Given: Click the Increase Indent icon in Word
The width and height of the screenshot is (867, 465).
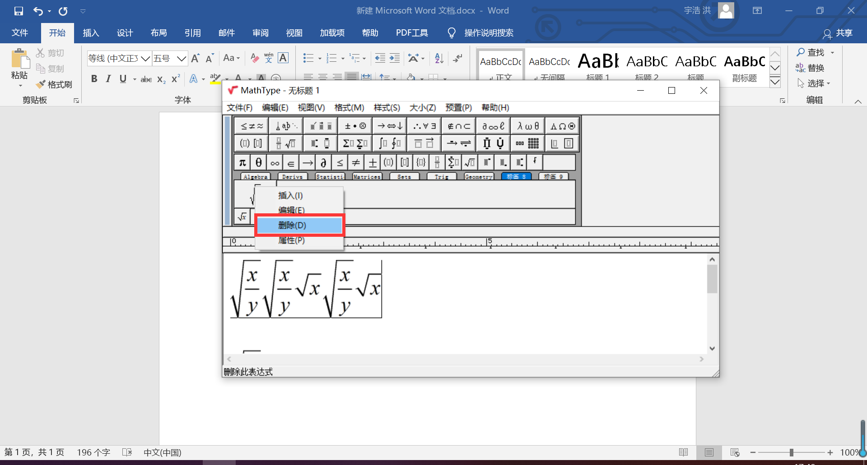Looking at the screenshot, I should [395, 58].
